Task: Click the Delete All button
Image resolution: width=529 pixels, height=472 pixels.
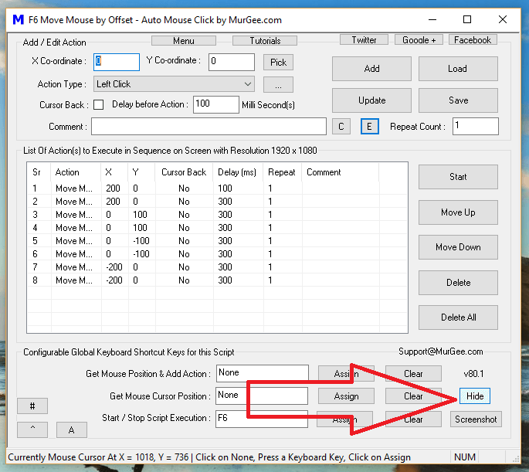Action: click(458, 317)
